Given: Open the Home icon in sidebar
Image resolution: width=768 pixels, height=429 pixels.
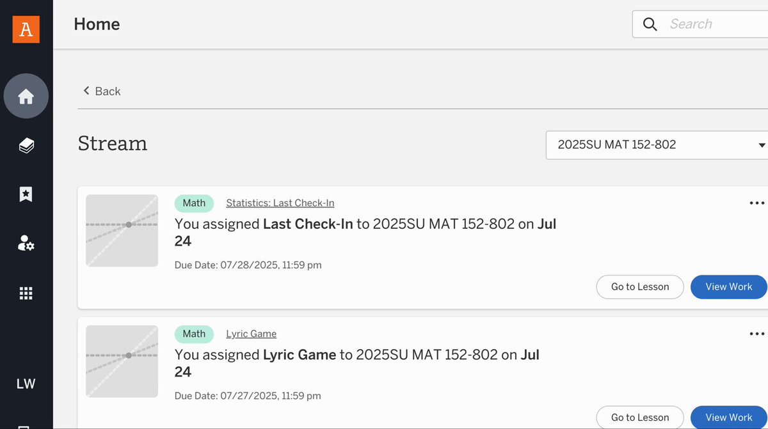Looking at the screenshot, I should [x=26, y=96].
